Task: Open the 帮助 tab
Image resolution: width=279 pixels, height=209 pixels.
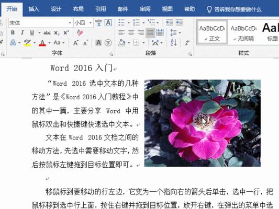Action: (189, 9)
